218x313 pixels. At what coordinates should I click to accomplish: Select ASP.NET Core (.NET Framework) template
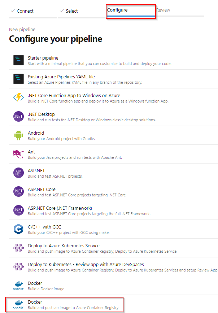(x=113, y=210)
